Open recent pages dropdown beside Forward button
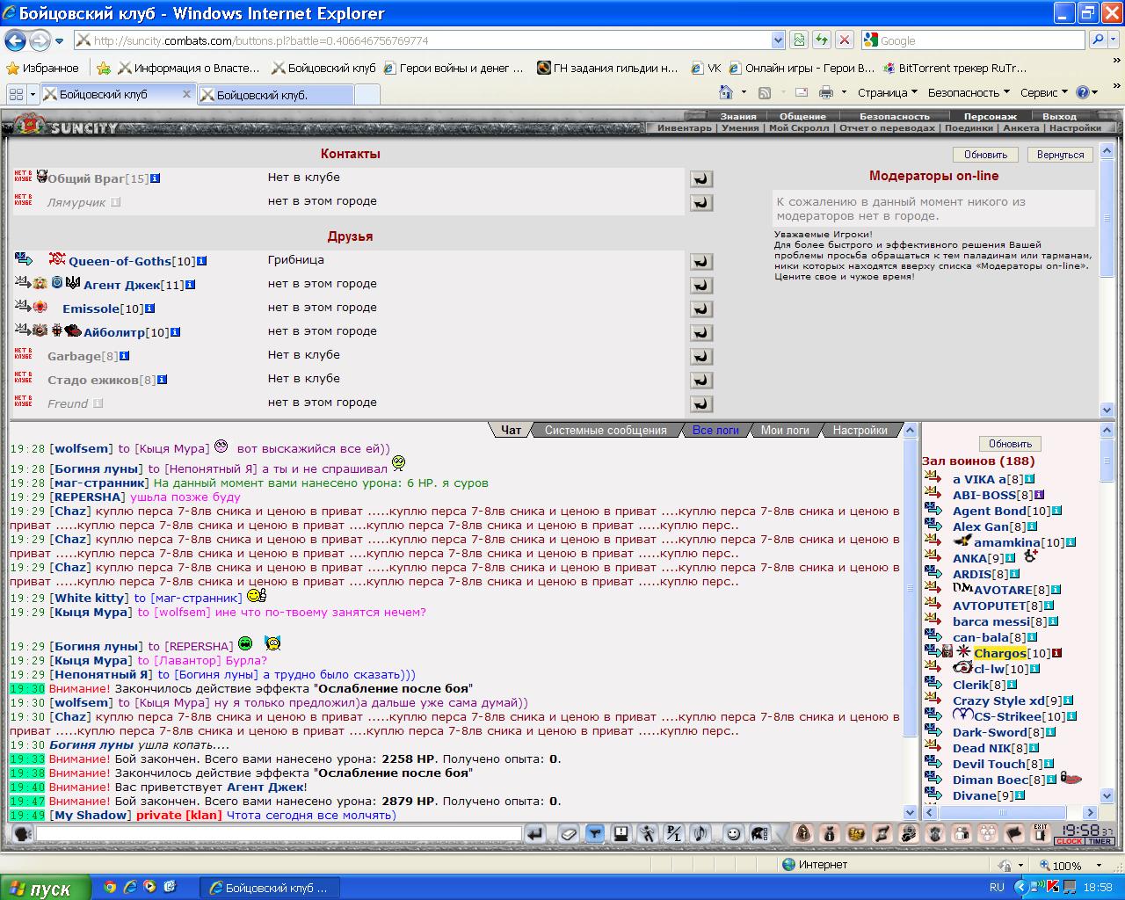Image resolution: width=1125 pixels, height=900 pixels. (x=59, y=40)
